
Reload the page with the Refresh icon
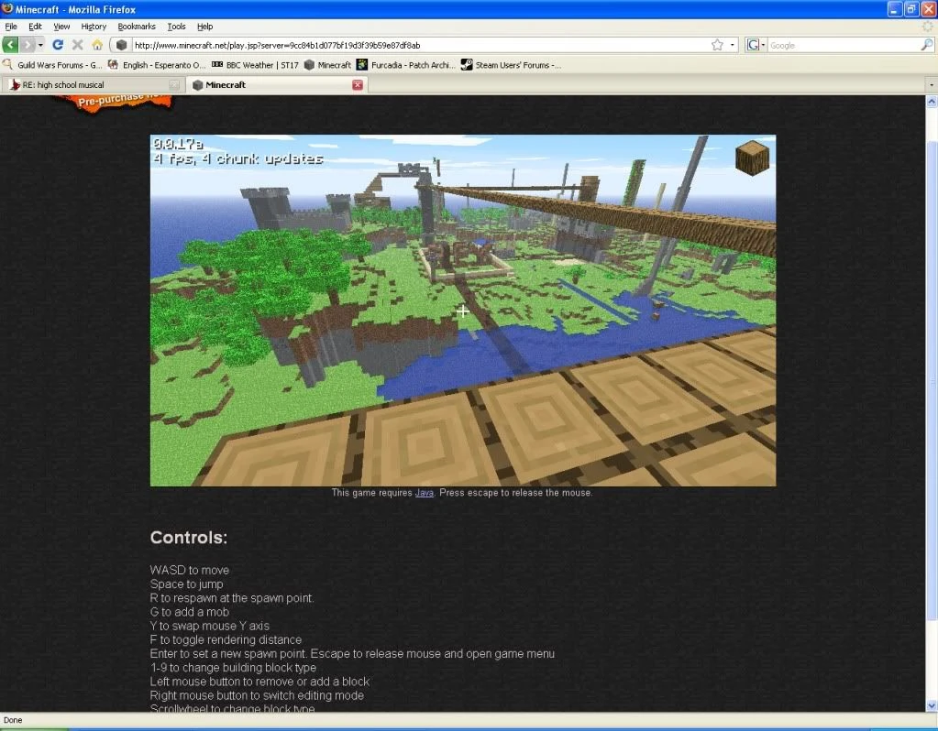[x=58, y=45]
